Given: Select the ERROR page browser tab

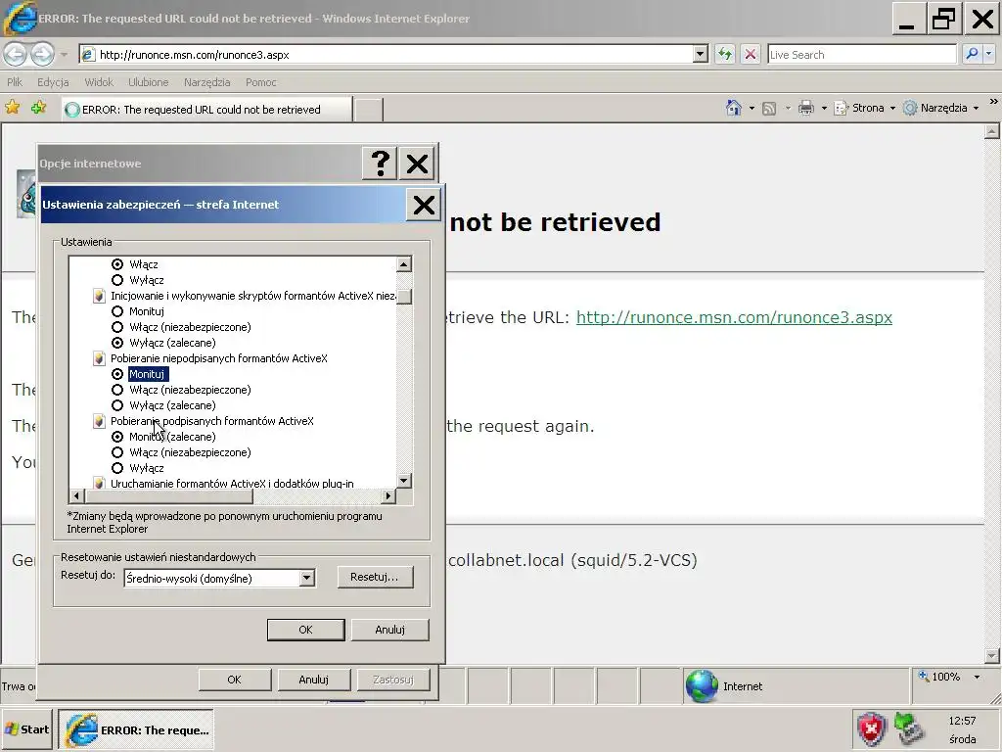Looking at the screenshot, I should click(207, 110).
